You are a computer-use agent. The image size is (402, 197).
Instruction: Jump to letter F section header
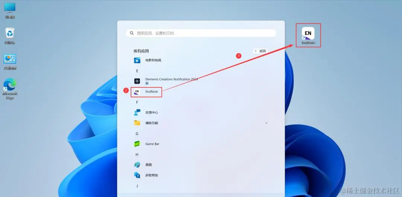point(137,102)
